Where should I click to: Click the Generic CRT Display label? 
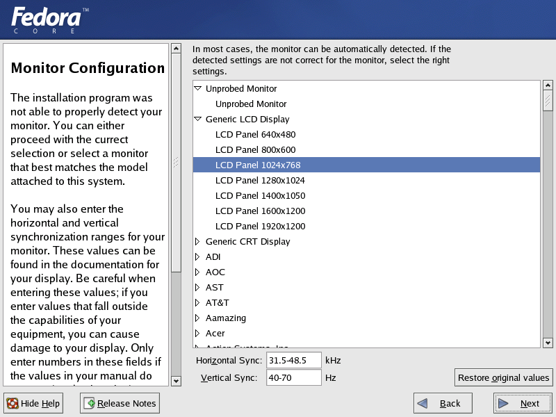248,241
